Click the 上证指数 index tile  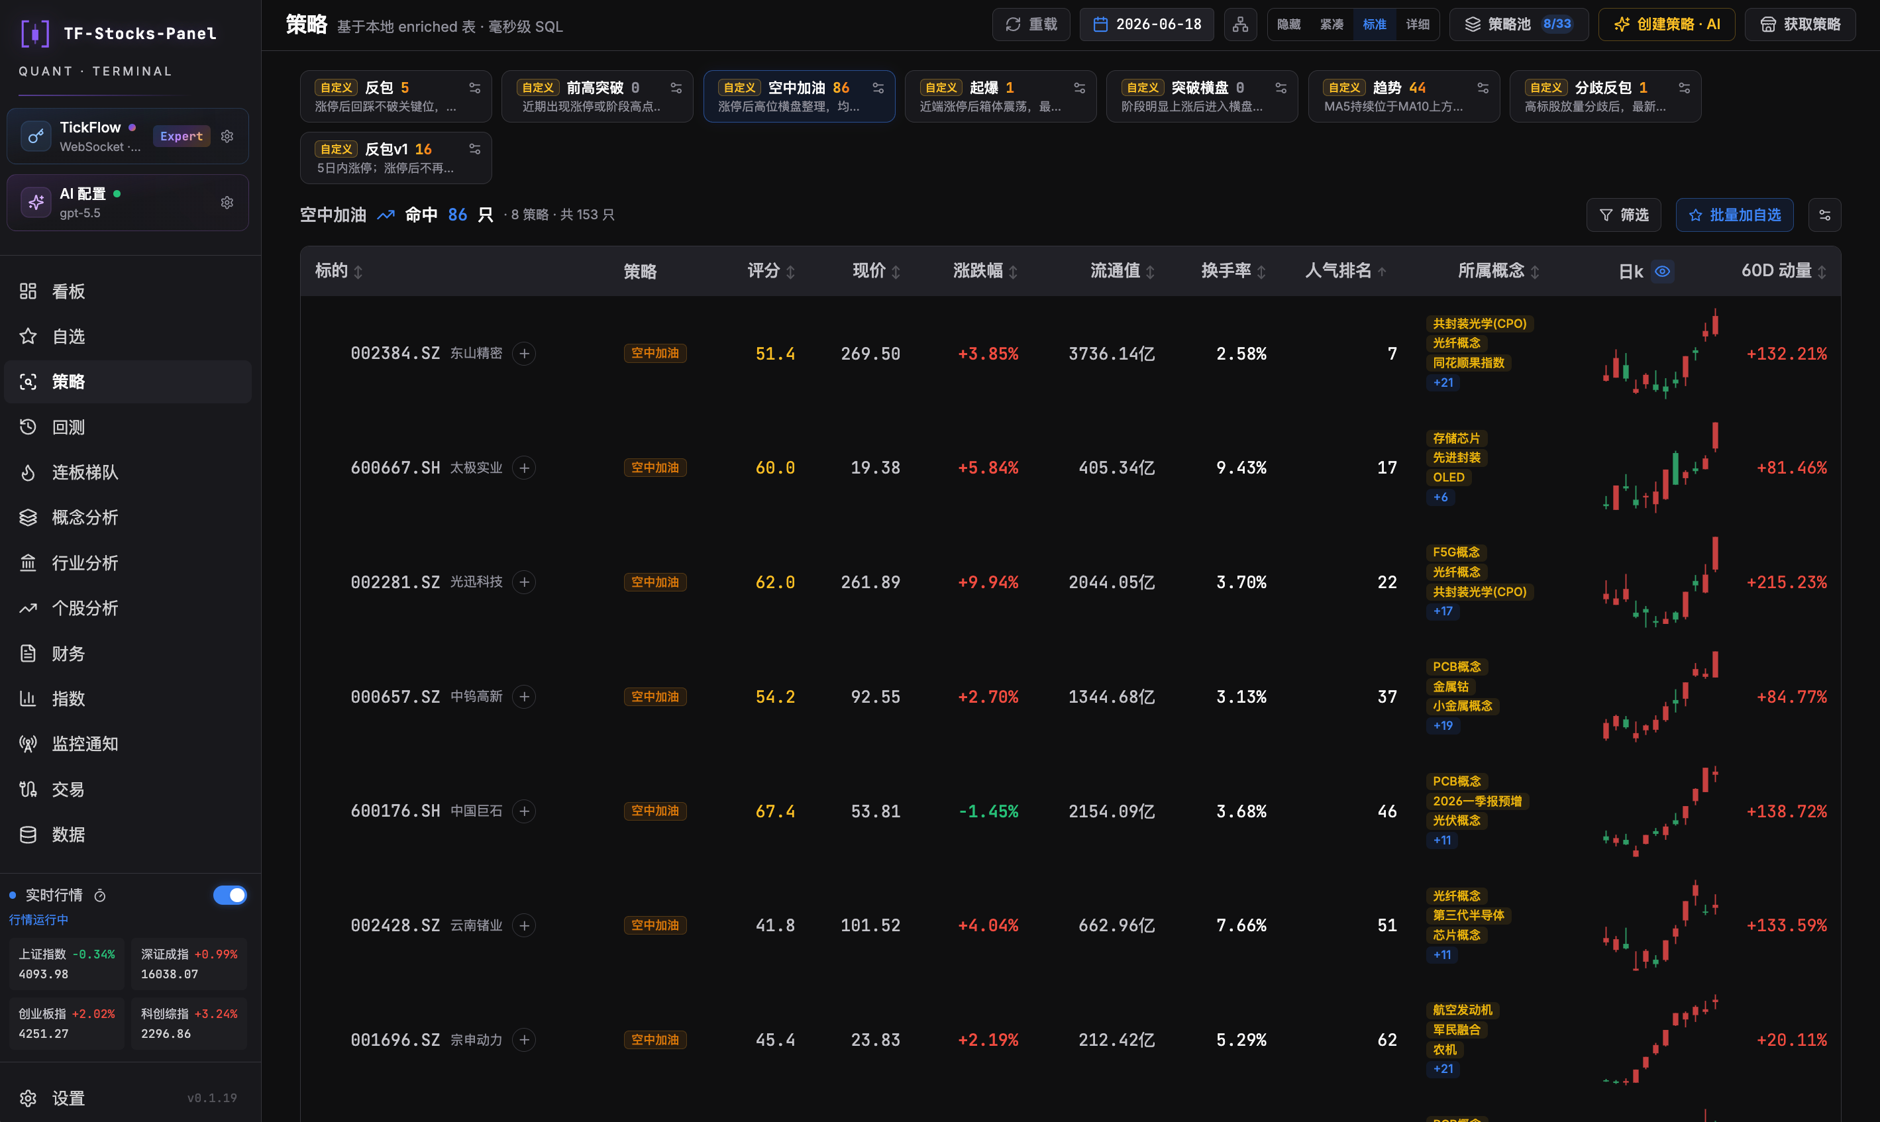[66, 964]
